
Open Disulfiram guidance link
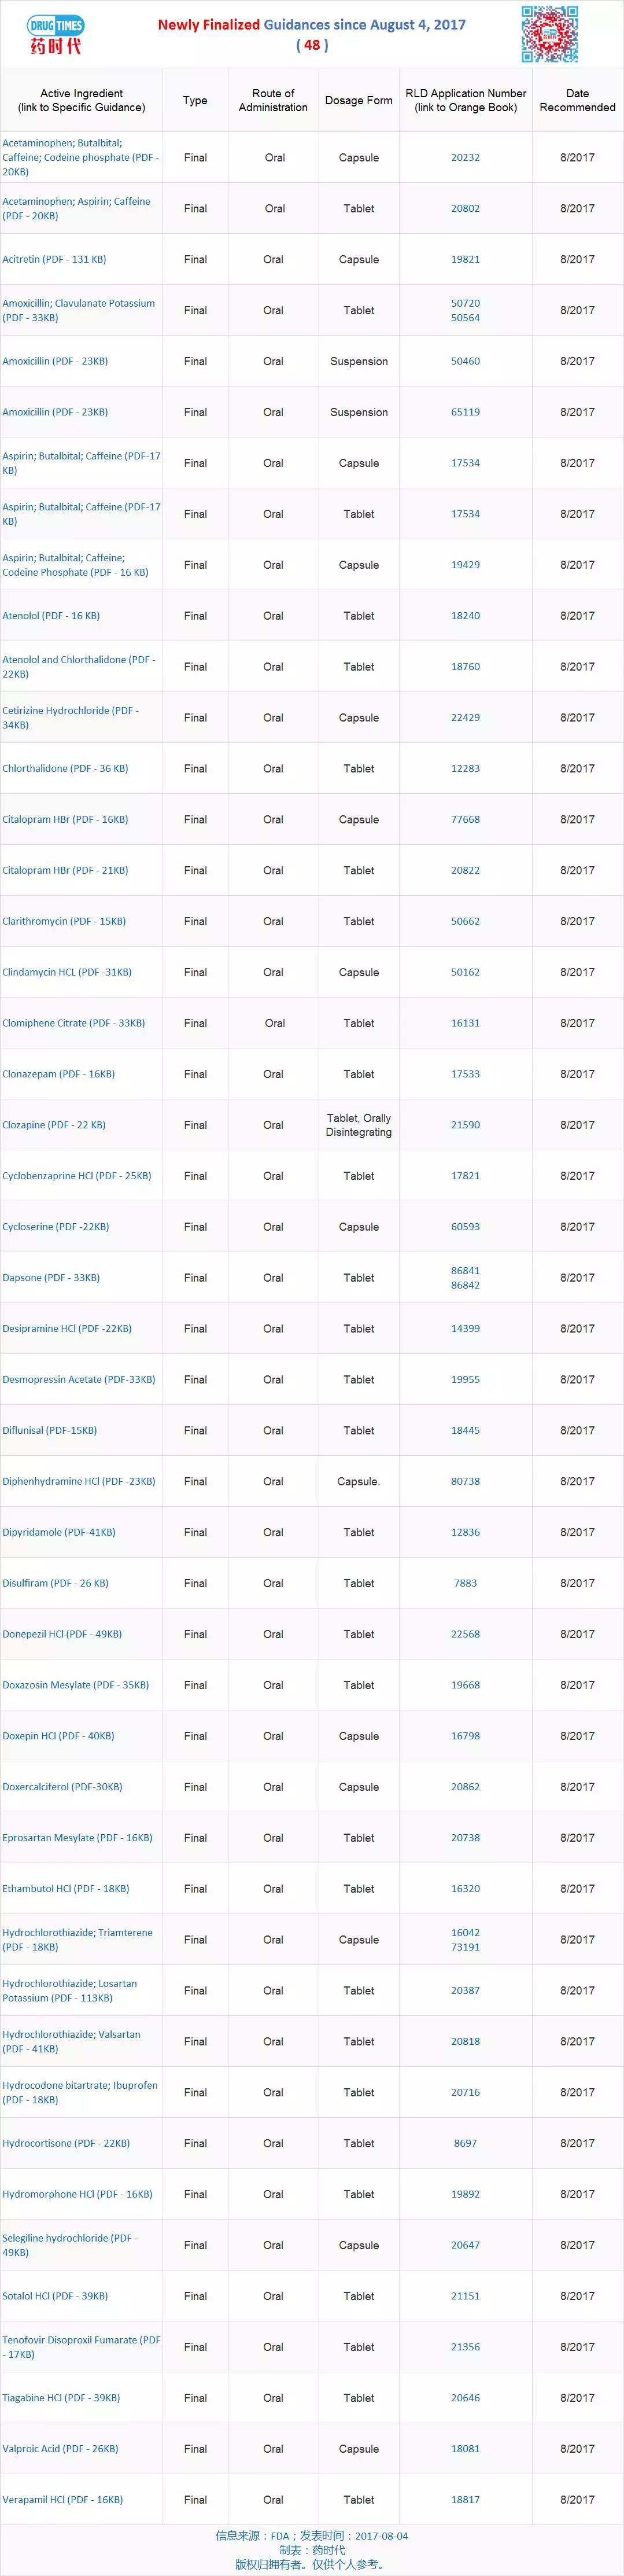[55, 1583]
